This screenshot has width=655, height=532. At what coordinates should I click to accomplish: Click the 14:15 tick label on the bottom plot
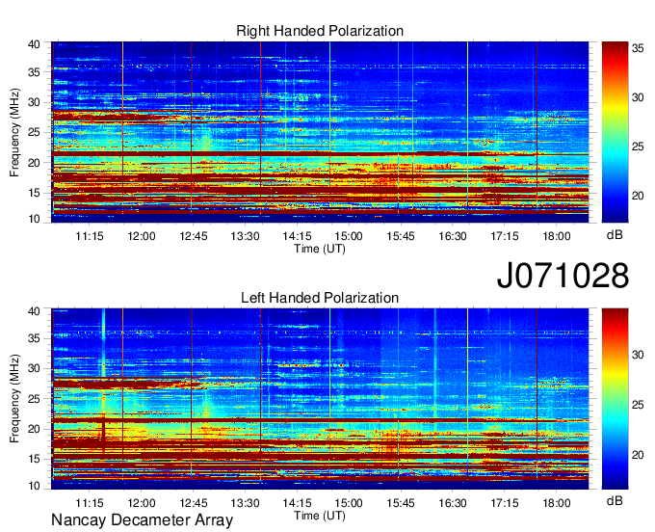pos(297,503)
